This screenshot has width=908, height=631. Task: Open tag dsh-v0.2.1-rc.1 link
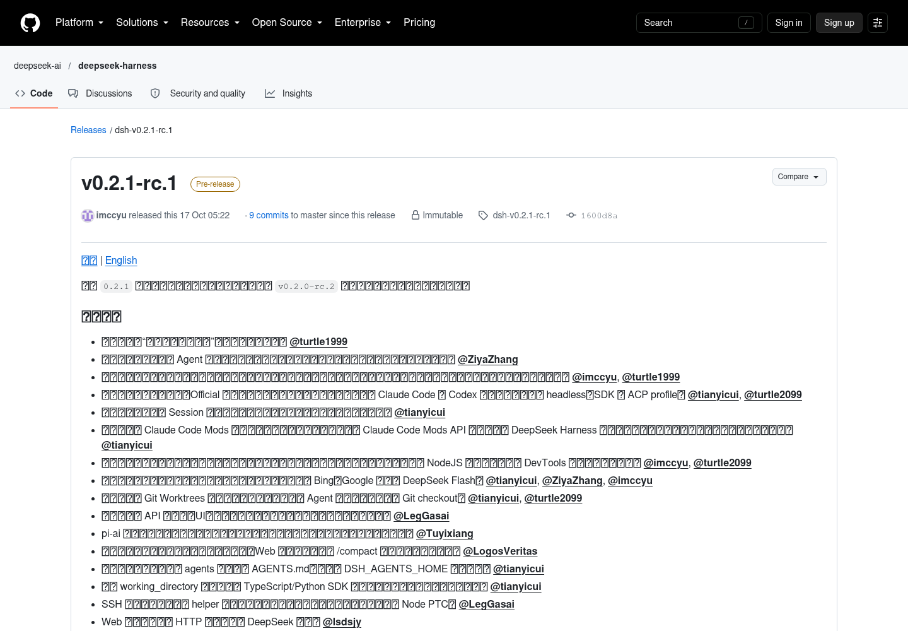pyautogui.click(x=521, y=215)
